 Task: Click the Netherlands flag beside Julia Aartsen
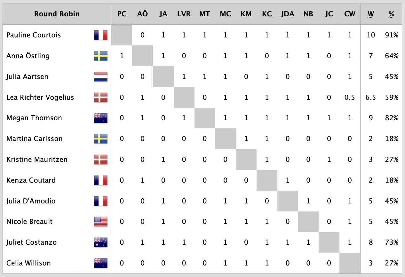tap(101, 77)
